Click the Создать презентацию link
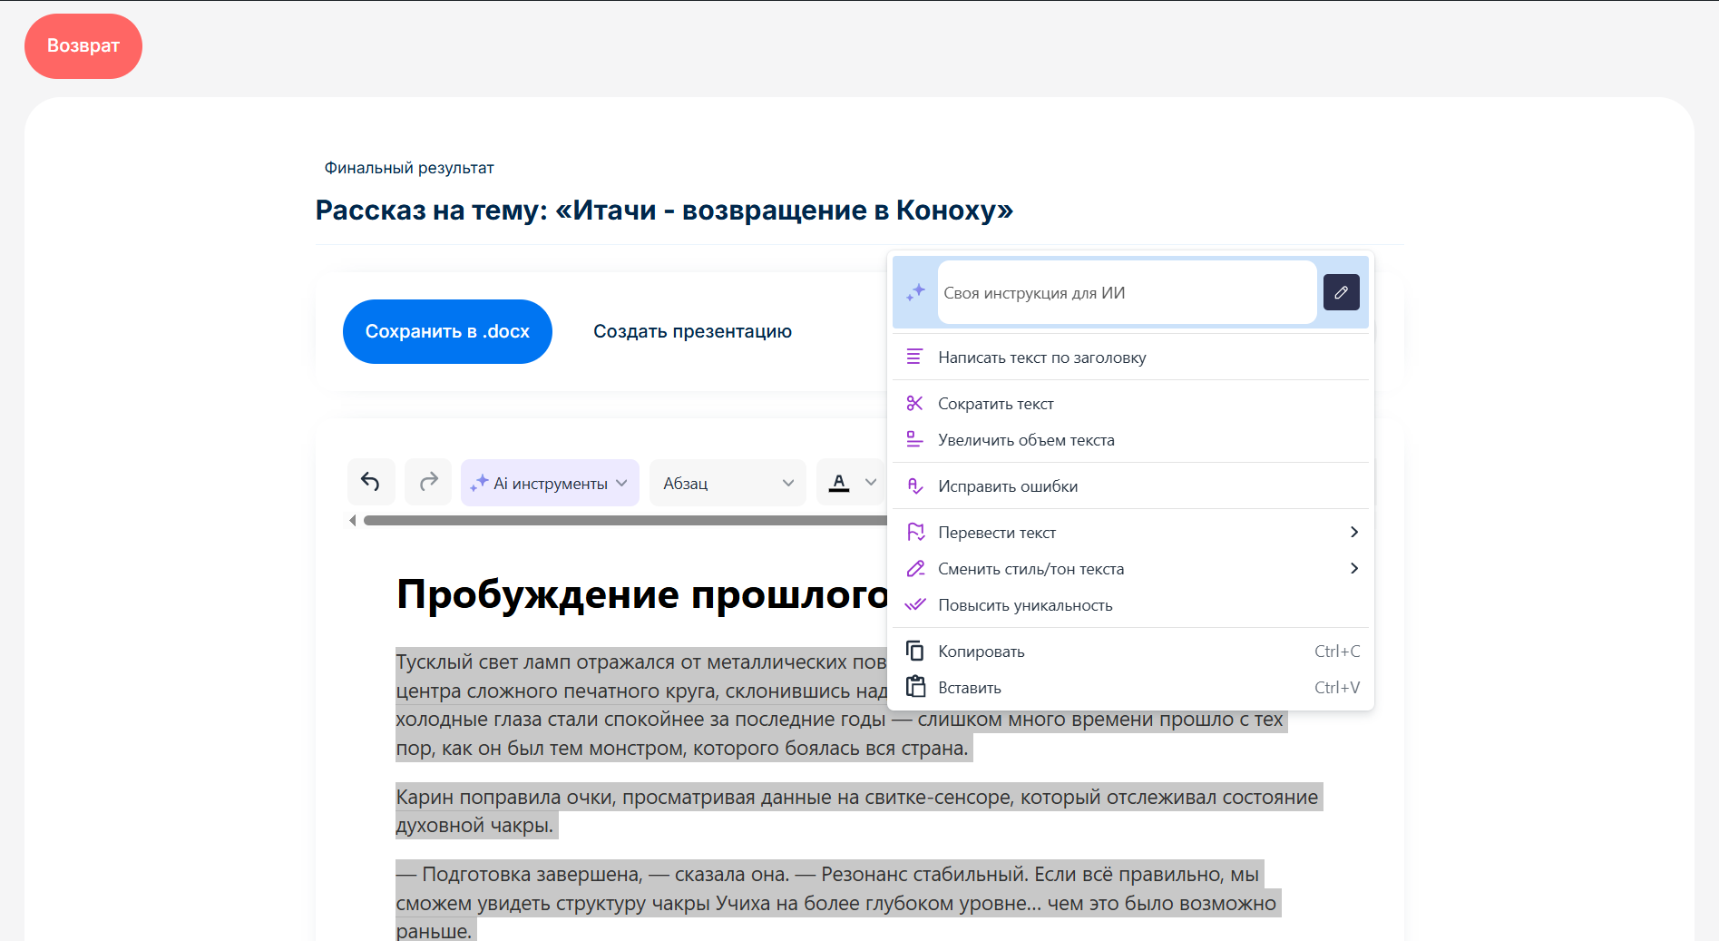This screenshot has width=1719, height=941. [692, 332]
